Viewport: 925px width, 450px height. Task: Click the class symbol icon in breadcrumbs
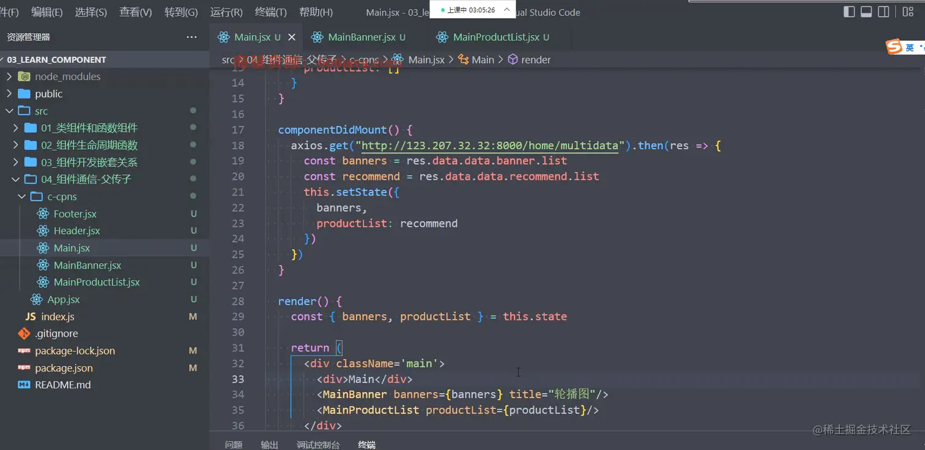click(462, 60)
